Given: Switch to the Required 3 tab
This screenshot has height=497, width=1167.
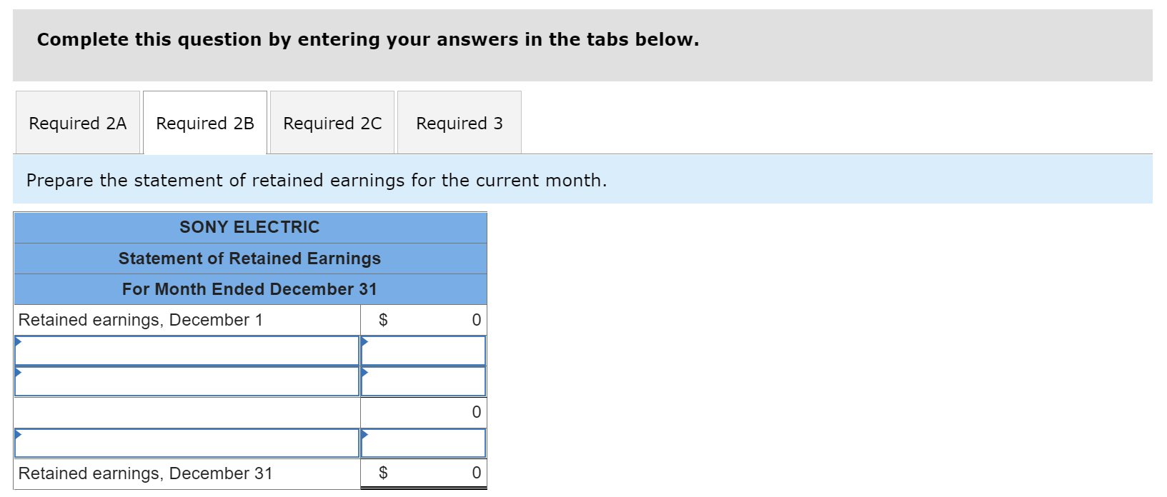Looking at the screenshot, I should coord(459,123).
